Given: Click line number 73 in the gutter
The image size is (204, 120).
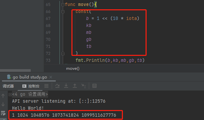Looking at the screenshot, I should (48, 60).
